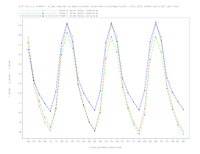This screenshot has height=154, width=200.
Task: Click x-axis tick label 72
Action: point(161,141)
